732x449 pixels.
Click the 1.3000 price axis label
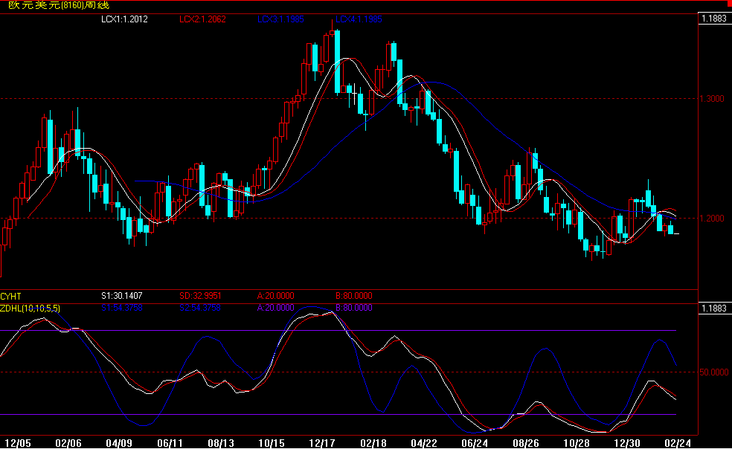click(711, 98)
